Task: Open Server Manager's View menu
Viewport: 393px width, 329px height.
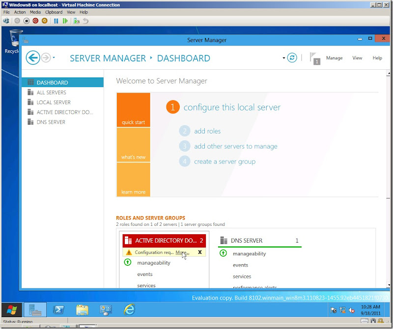Action: [x=357, y=58]
